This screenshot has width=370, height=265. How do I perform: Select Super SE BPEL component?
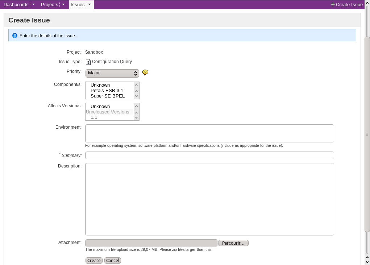click(108, 96)
